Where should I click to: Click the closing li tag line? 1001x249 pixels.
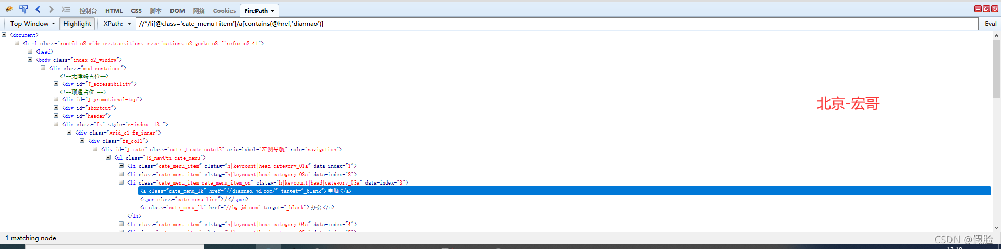point(135,216)
